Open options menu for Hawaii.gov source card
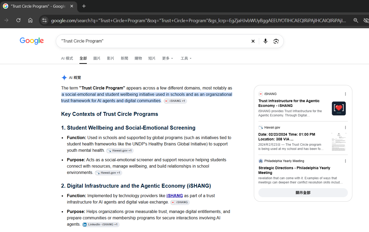The image size is (369, 232). 345,127
